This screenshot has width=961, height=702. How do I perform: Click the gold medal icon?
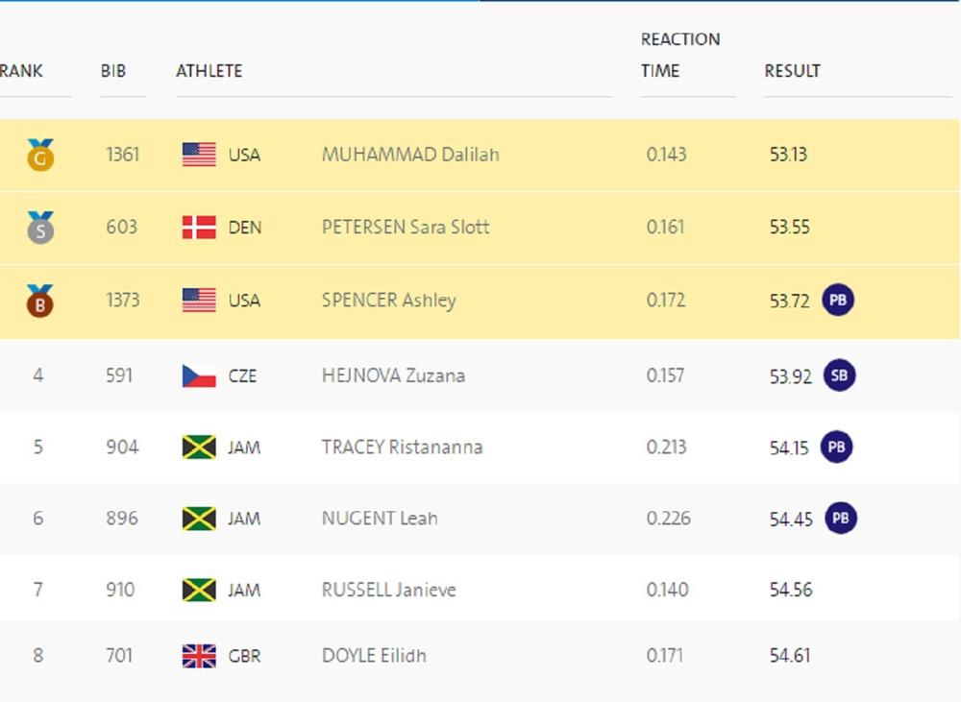[40, 155]
